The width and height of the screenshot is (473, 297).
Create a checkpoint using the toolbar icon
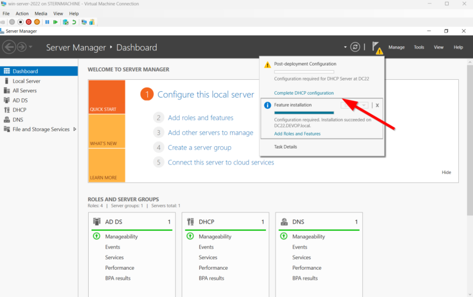click(66, 22)
